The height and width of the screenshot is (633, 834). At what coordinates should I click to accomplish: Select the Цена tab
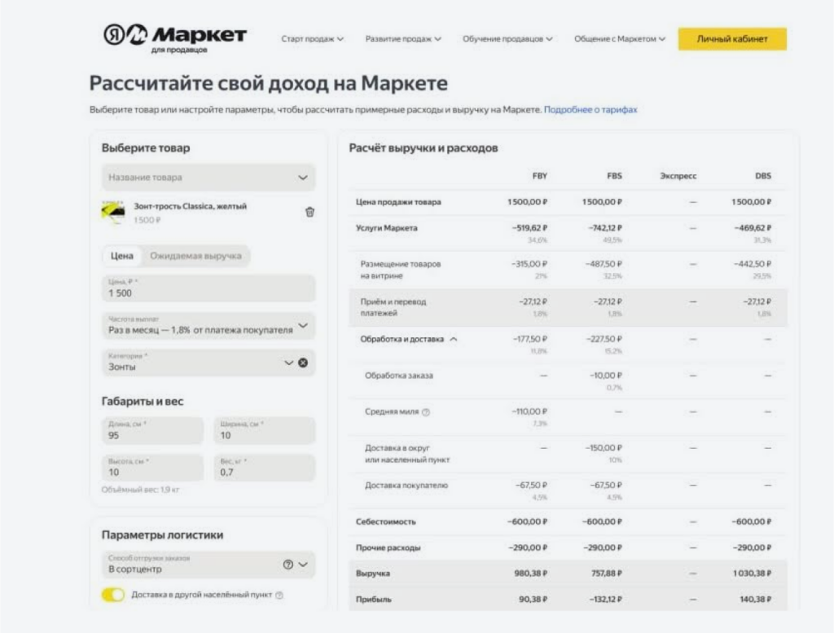coord(121,256)
